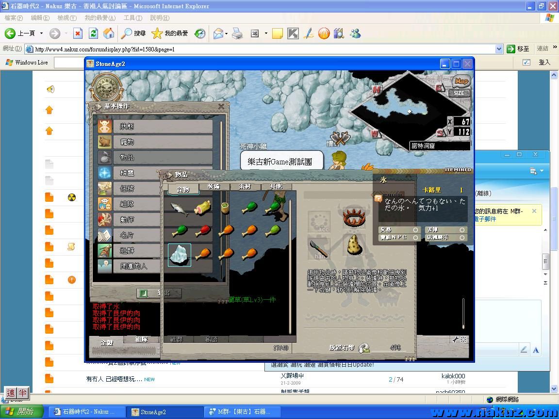Click the 物品 (items) bag icon

click(x=105, y=158)
